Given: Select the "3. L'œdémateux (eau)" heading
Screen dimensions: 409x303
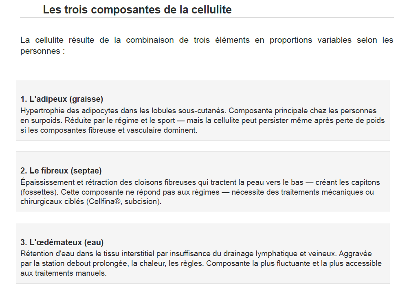Looking at the screenshot, I should (62, 242).
